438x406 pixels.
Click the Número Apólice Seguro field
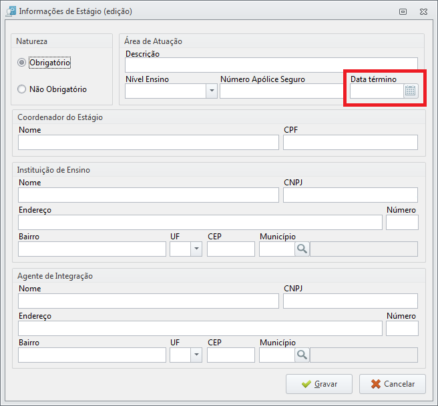[x=282, y=91]
